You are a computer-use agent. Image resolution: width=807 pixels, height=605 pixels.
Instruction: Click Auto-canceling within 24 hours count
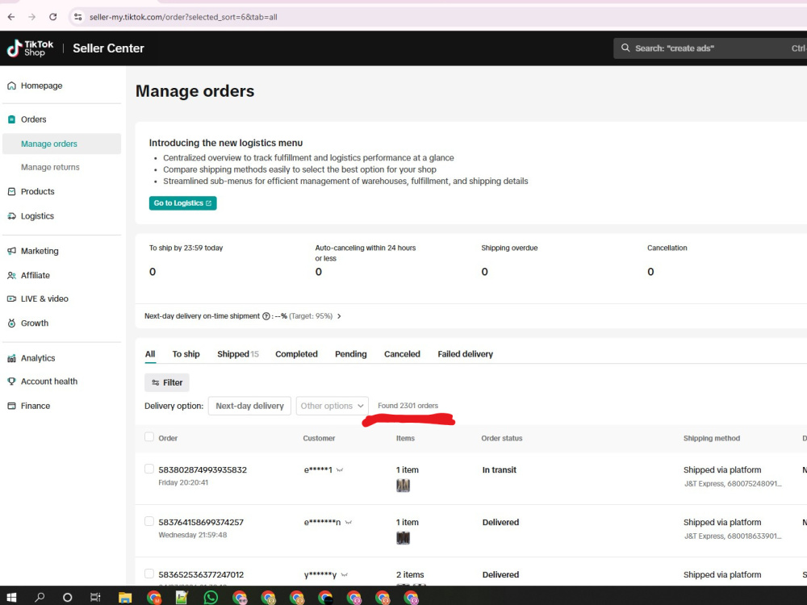coord(319,272)
